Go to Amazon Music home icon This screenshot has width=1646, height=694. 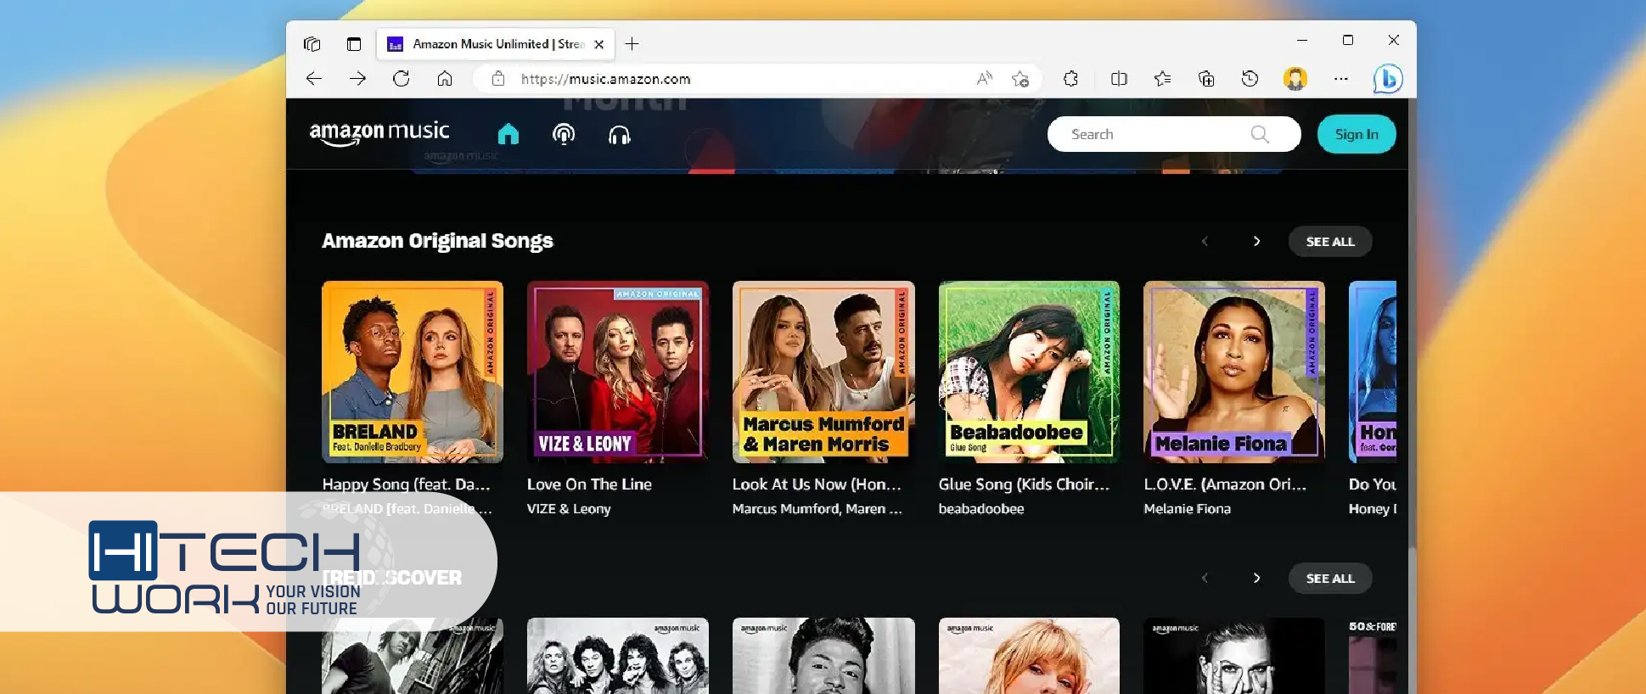click(508, 134)
